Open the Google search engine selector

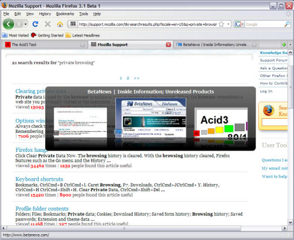click(239, 24)
